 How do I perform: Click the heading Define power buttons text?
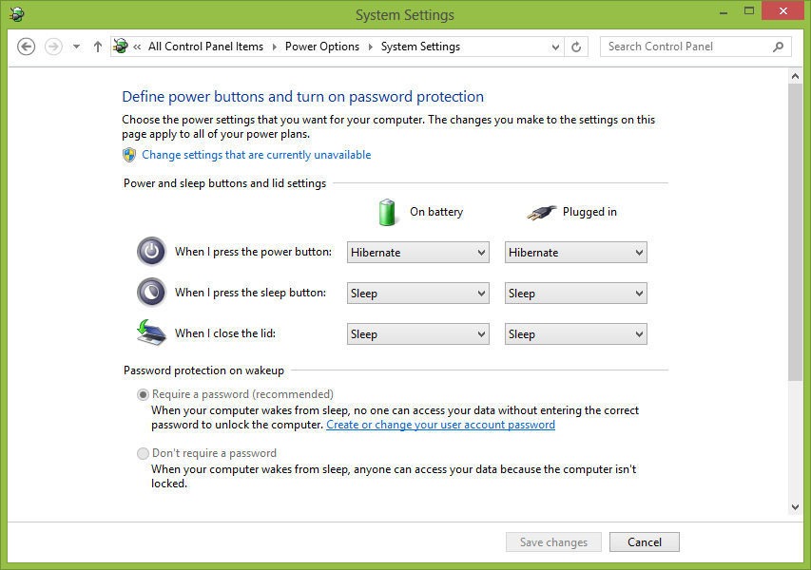click(x=303, y=97)
